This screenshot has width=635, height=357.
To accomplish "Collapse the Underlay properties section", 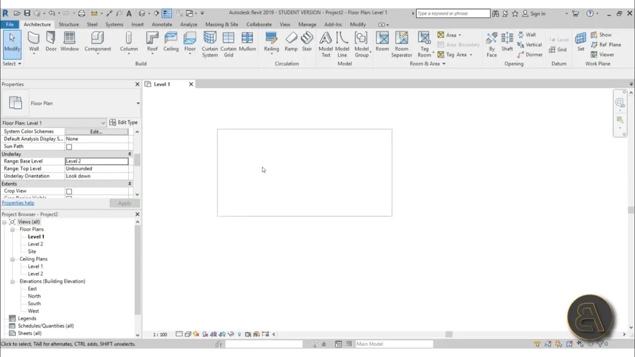I will 130,154.
